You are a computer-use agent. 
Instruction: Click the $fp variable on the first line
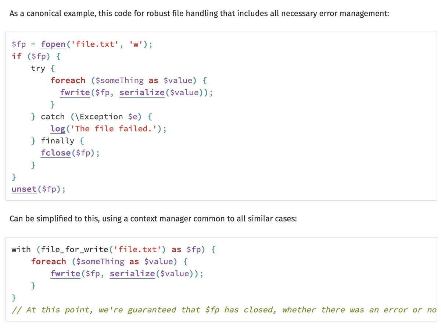pyautogui.click(x=16, y=44)
